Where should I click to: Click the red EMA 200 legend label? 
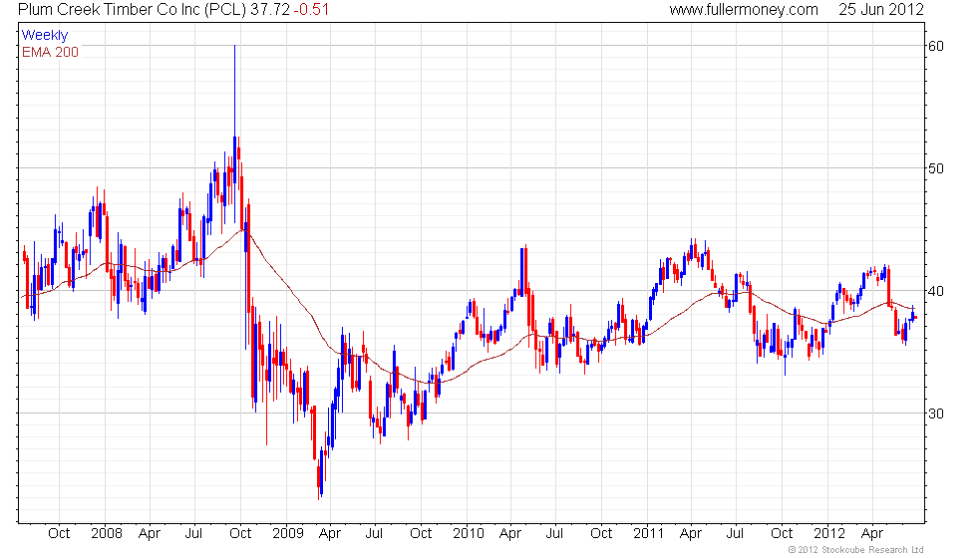[x=50, y=52]
